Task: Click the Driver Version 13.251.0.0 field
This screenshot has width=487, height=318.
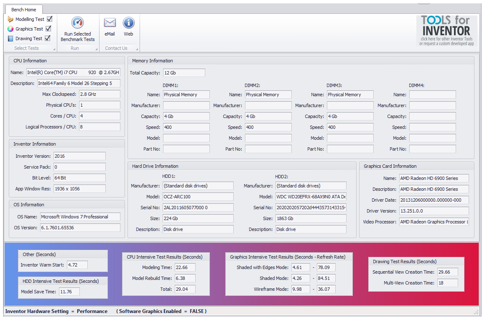Action: [x=434, y=211]
